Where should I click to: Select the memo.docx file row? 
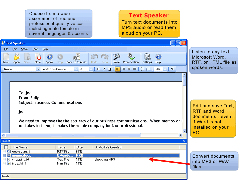coord(91,156)
